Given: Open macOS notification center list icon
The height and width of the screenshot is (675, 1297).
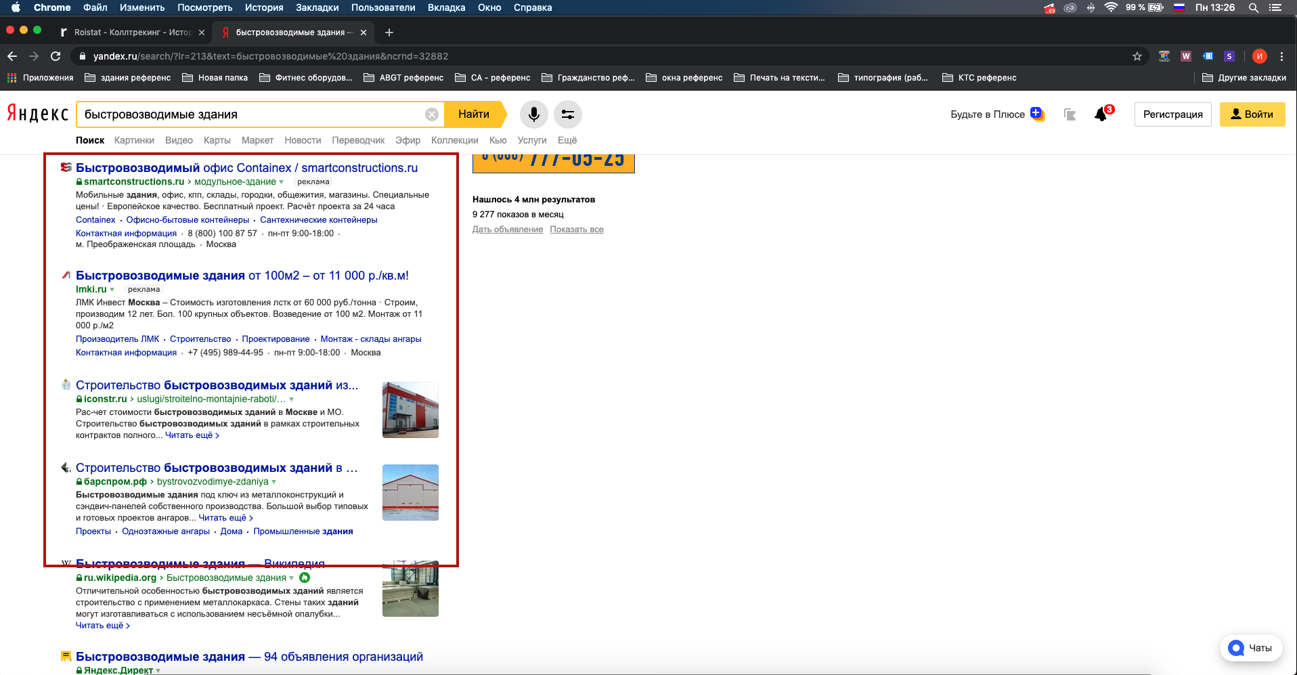Looking at the screenshot, I should point(1275,7).
